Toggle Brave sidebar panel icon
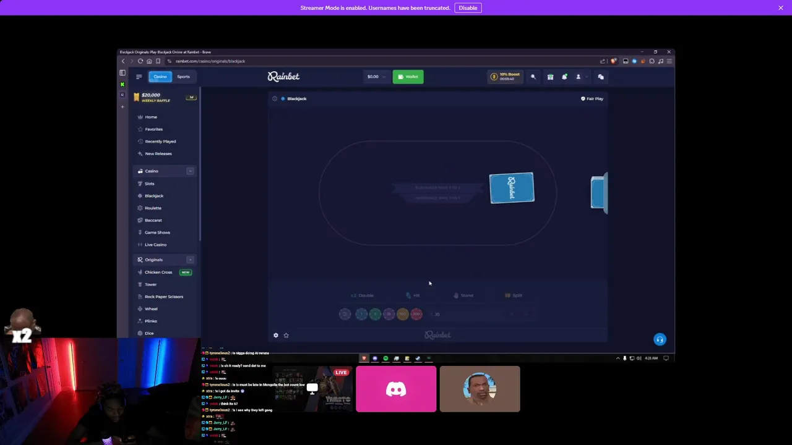 click(123, 73)
